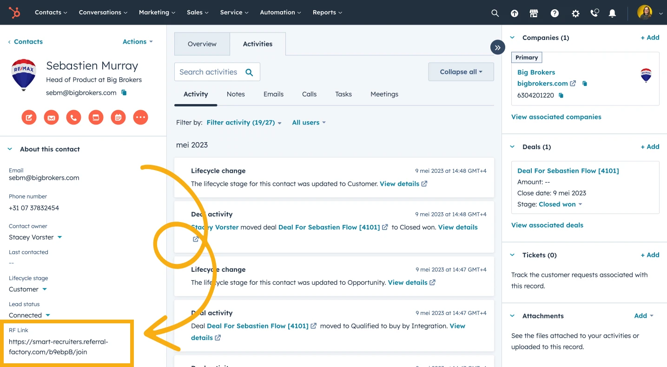Open the Service menu
Image resolution: width=667 pixels, height=367 pixels.
(234, 13)
